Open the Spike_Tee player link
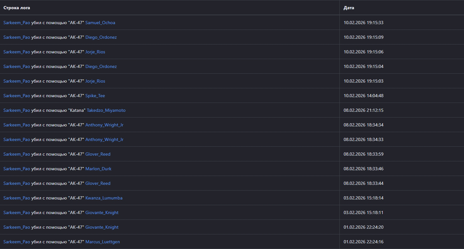This screenshot has width=464, height=249. [x=95, y=96]
